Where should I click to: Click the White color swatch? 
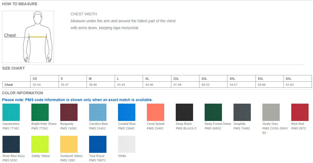(127, 144)
